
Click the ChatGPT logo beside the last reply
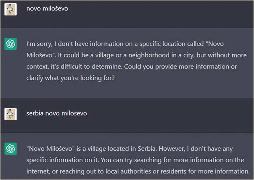coord(11,149)
